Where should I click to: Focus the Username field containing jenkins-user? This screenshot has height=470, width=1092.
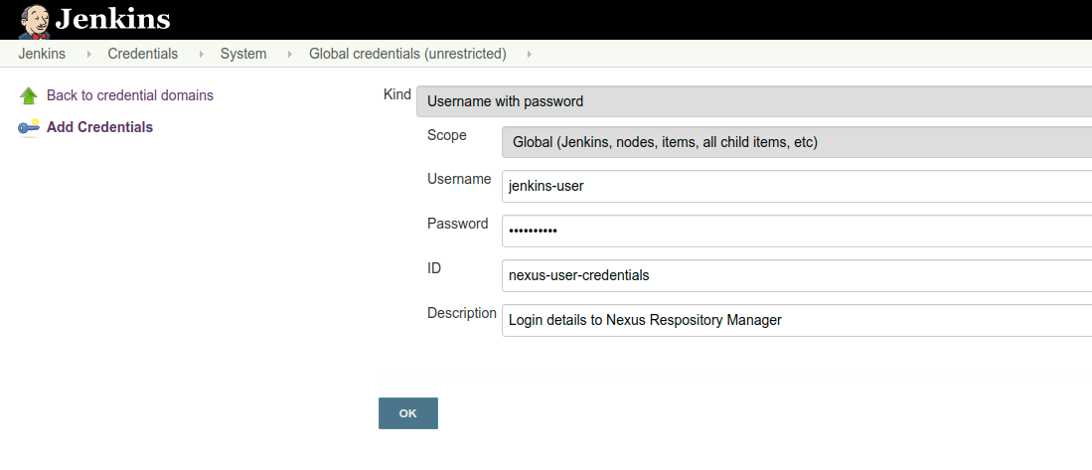(x=795, y=186)
